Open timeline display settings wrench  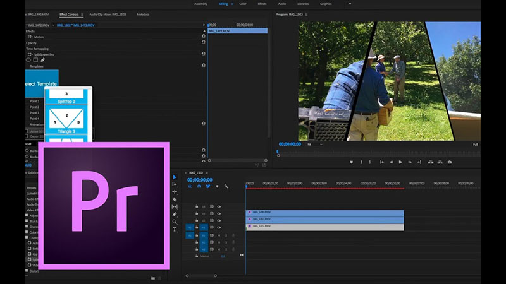point(226,186)
